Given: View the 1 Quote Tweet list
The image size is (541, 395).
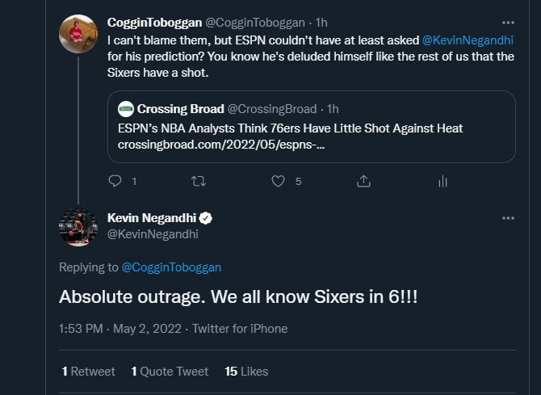Looking at the screenshot, I should point(170,372).
